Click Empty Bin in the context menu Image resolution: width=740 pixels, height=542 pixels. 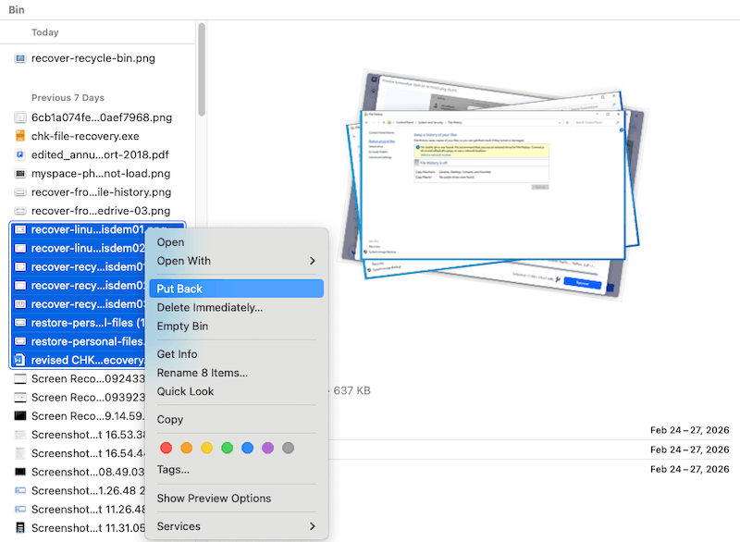pyautogui.click(x=182, y=326)
